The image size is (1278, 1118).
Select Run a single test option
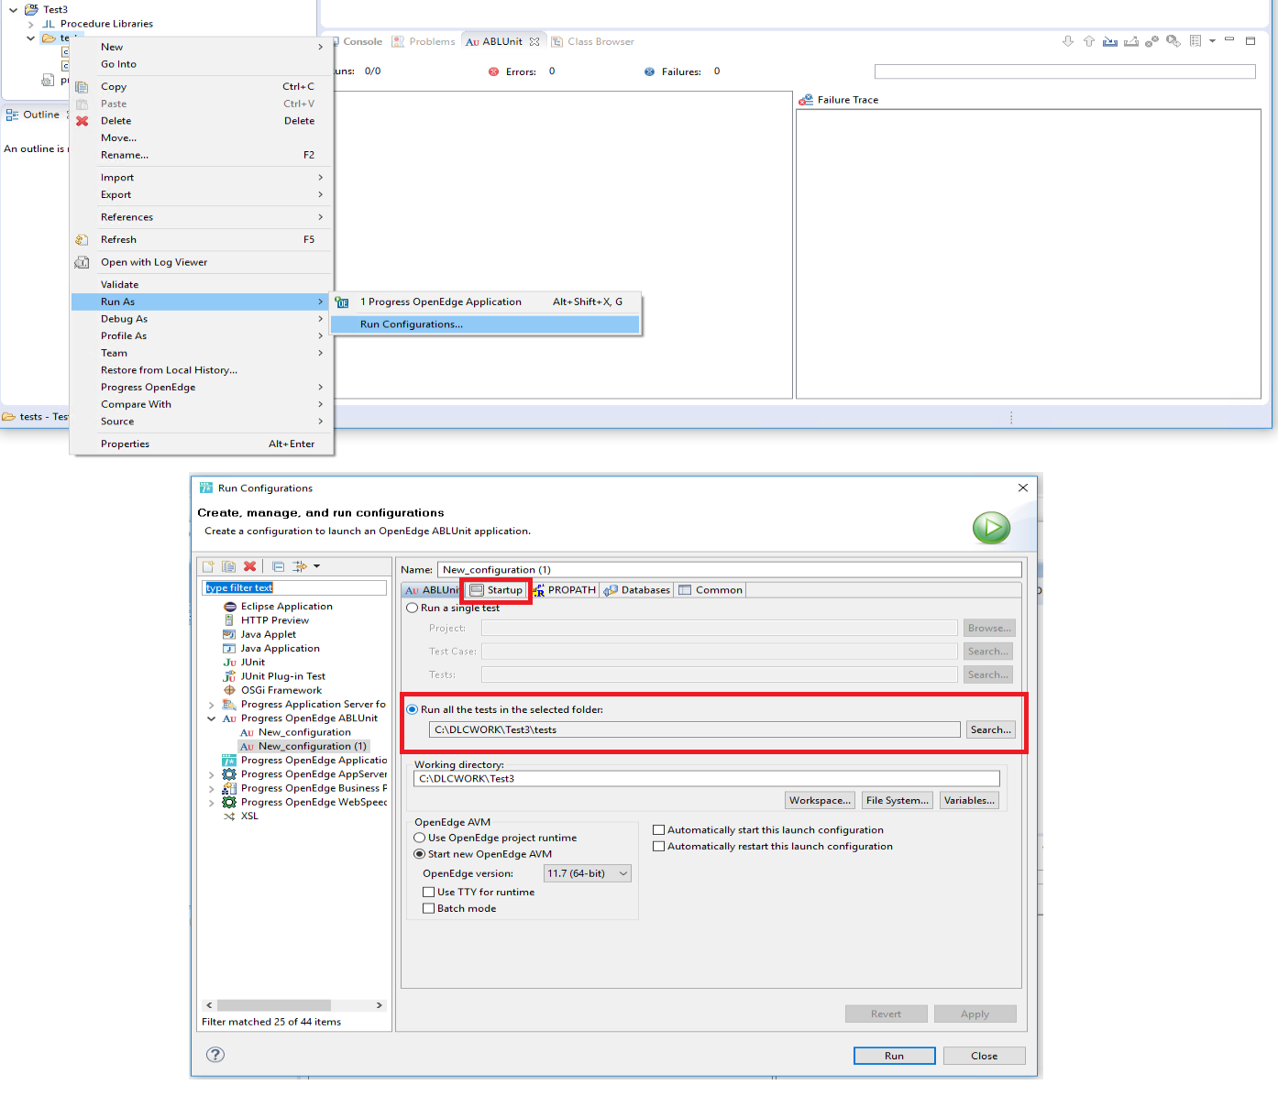(x=413, y=608)
